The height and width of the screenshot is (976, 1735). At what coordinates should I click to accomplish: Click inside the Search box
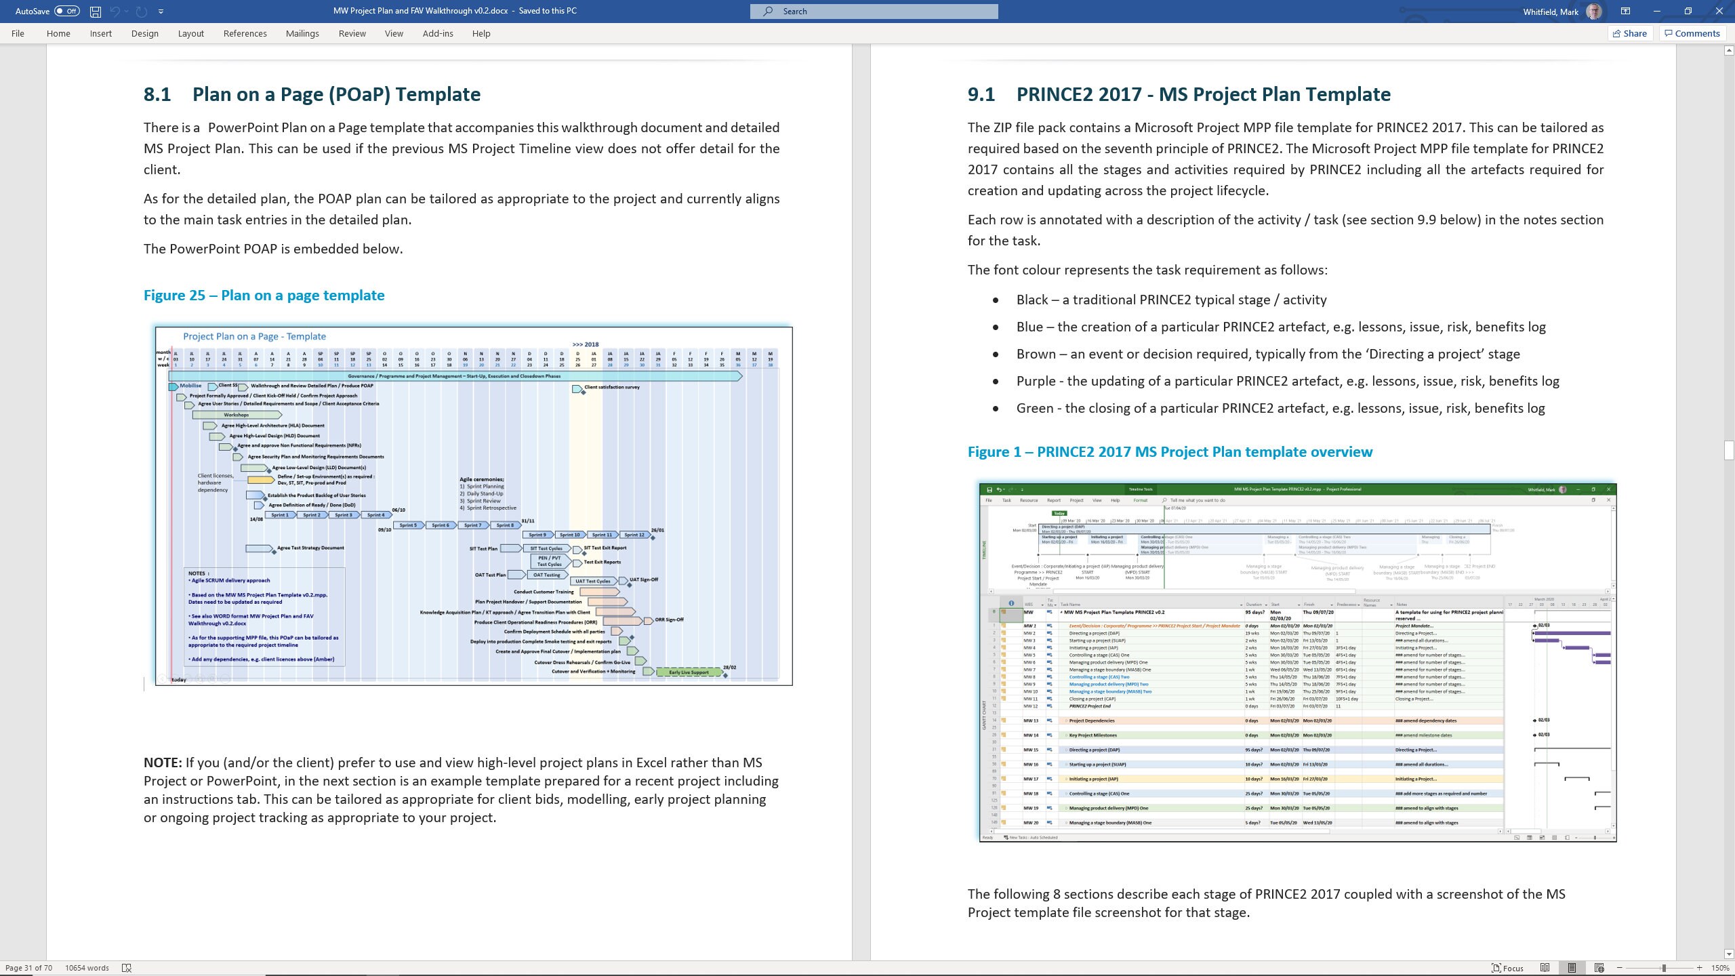[873, 11]
